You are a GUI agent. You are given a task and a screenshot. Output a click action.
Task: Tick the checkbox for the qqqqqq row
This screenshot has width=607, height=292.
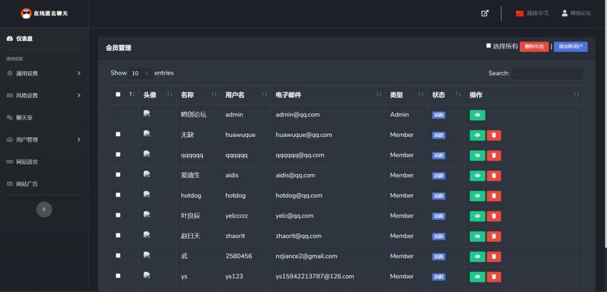pyautogui.click(x=118, y=155)
